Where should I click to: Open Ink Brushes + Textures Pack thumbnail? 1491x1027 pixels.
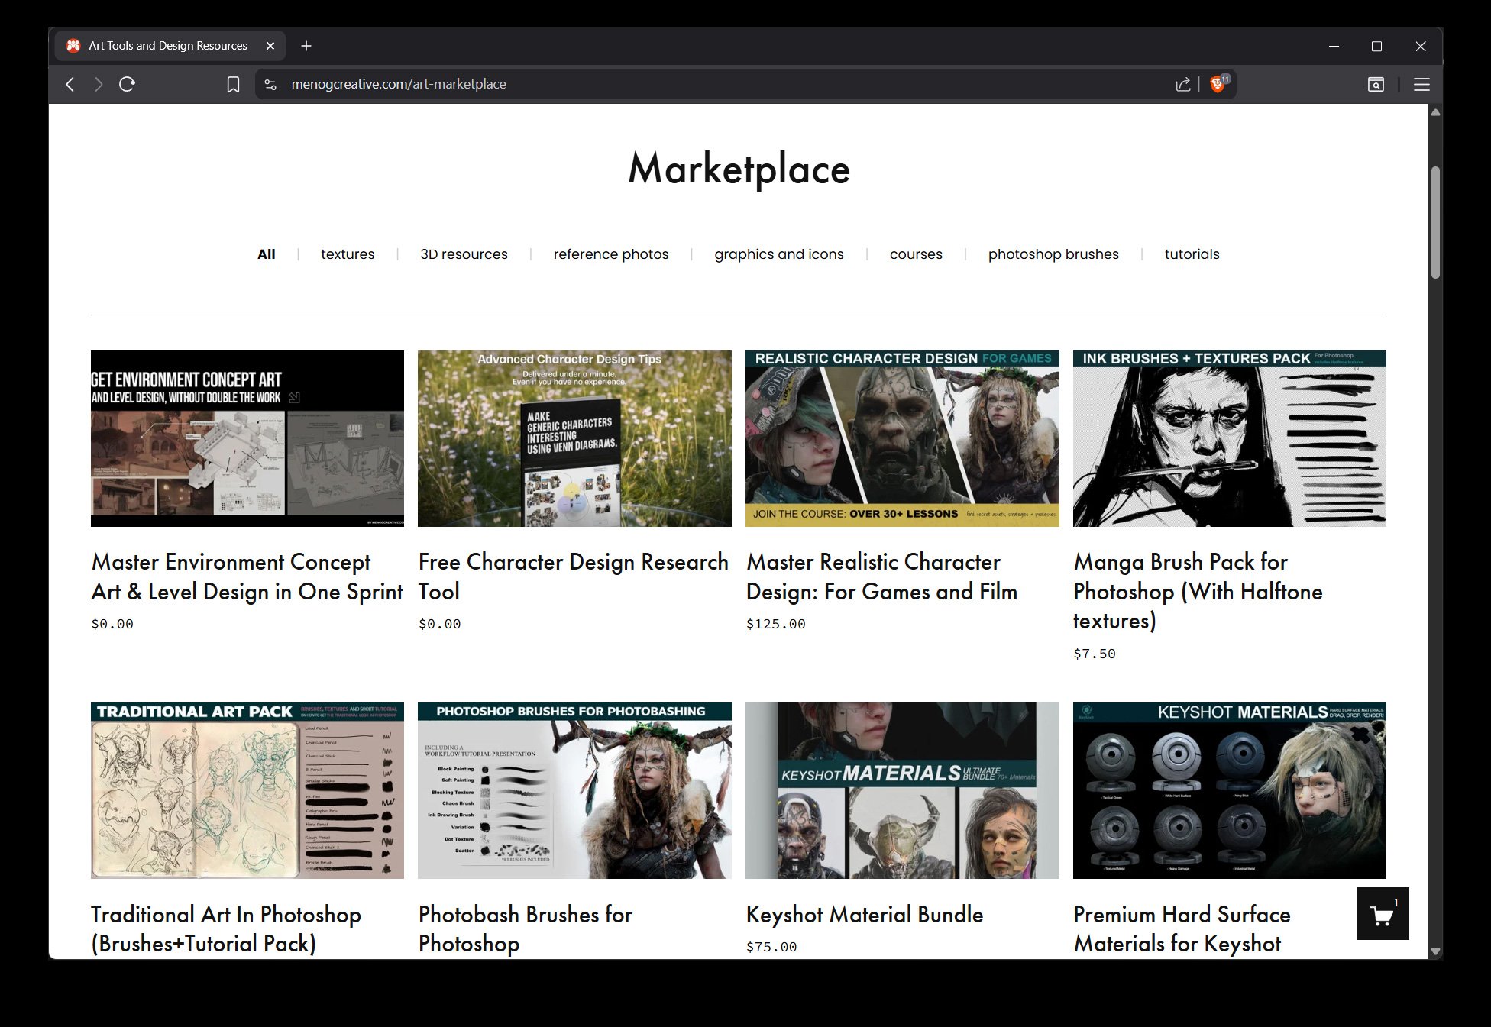[x=1230, y=438]
